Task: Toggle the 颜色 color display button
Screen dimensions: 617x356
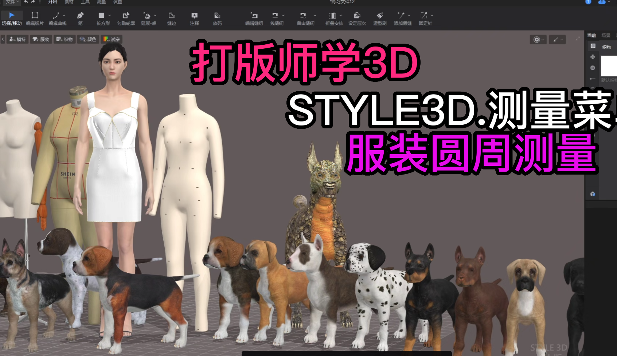Action: (88, 39)
